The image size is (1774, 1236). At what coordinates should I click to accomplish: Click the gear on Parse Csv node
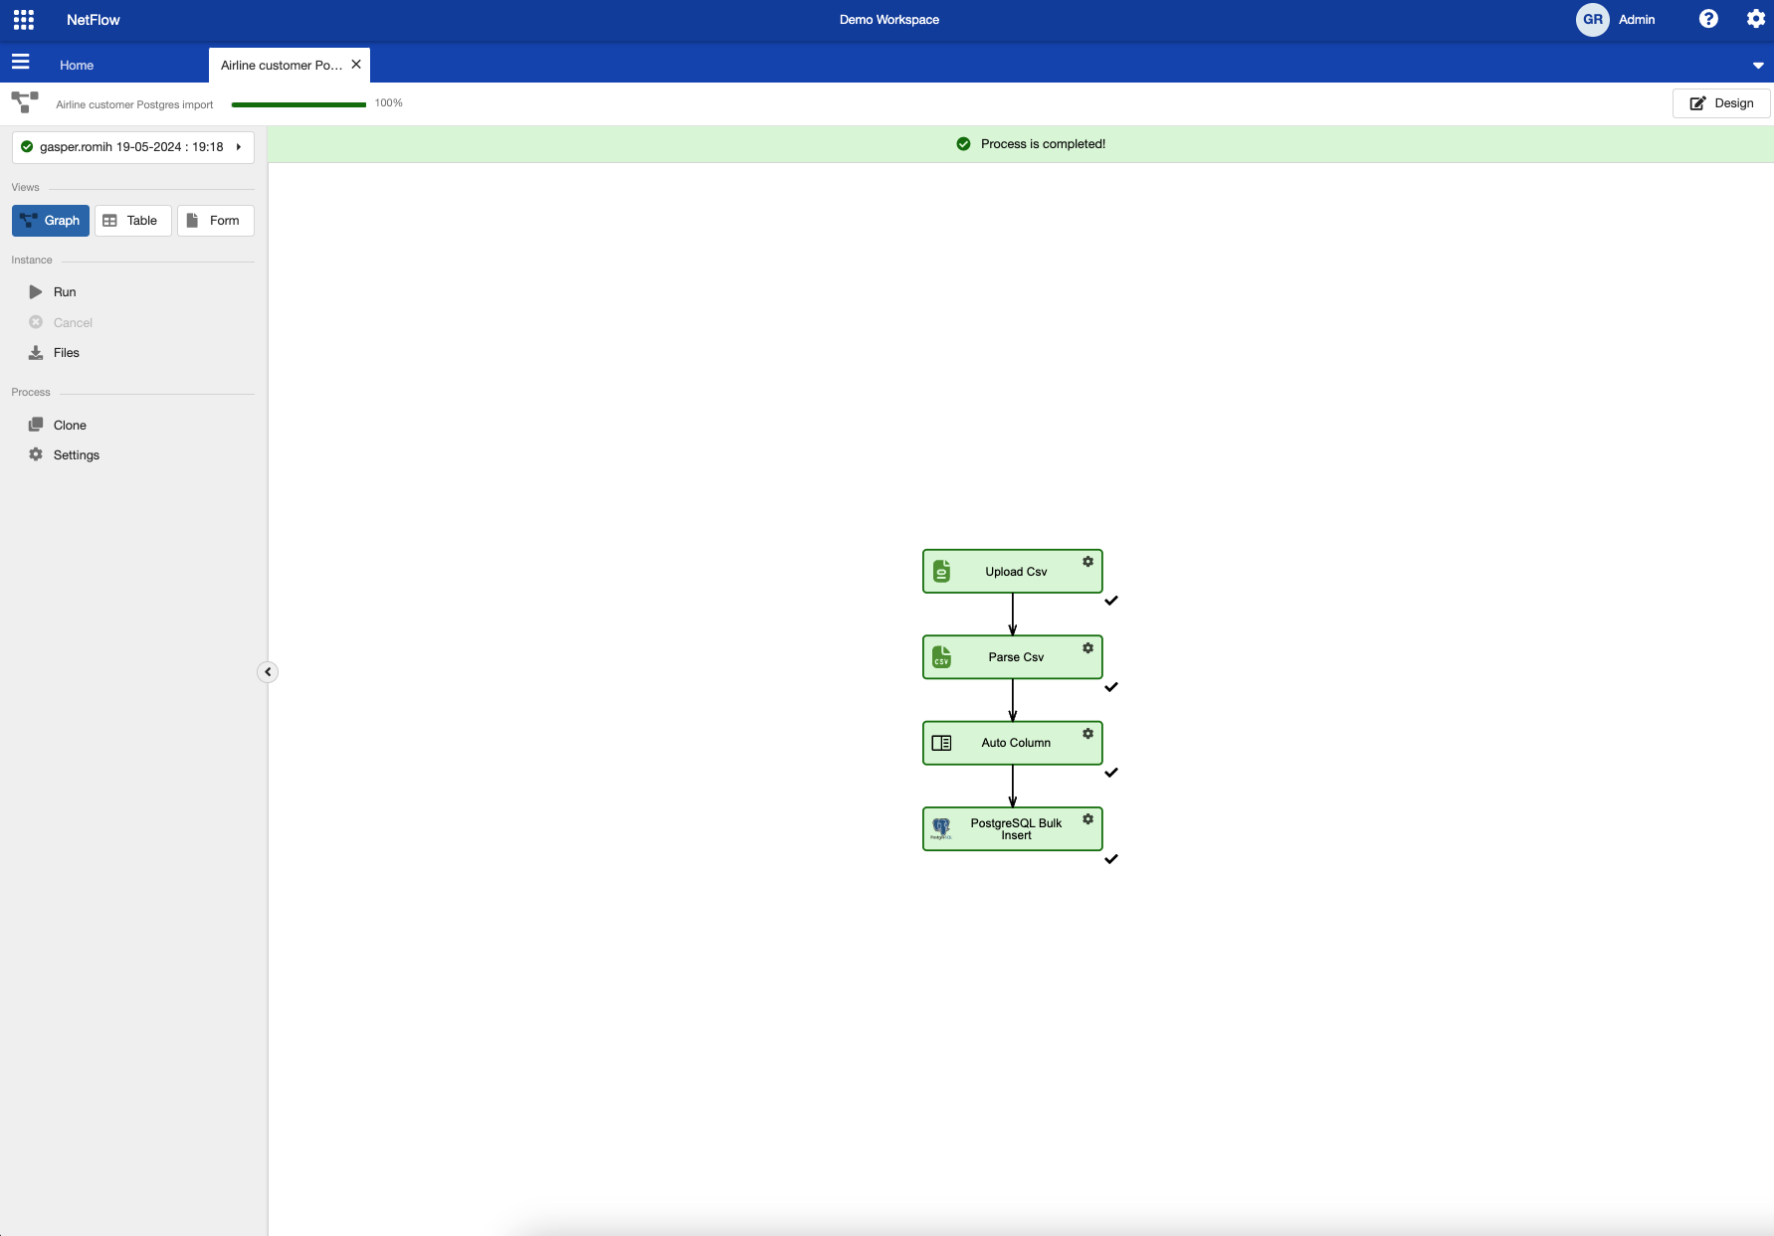tap(1087, 648)
